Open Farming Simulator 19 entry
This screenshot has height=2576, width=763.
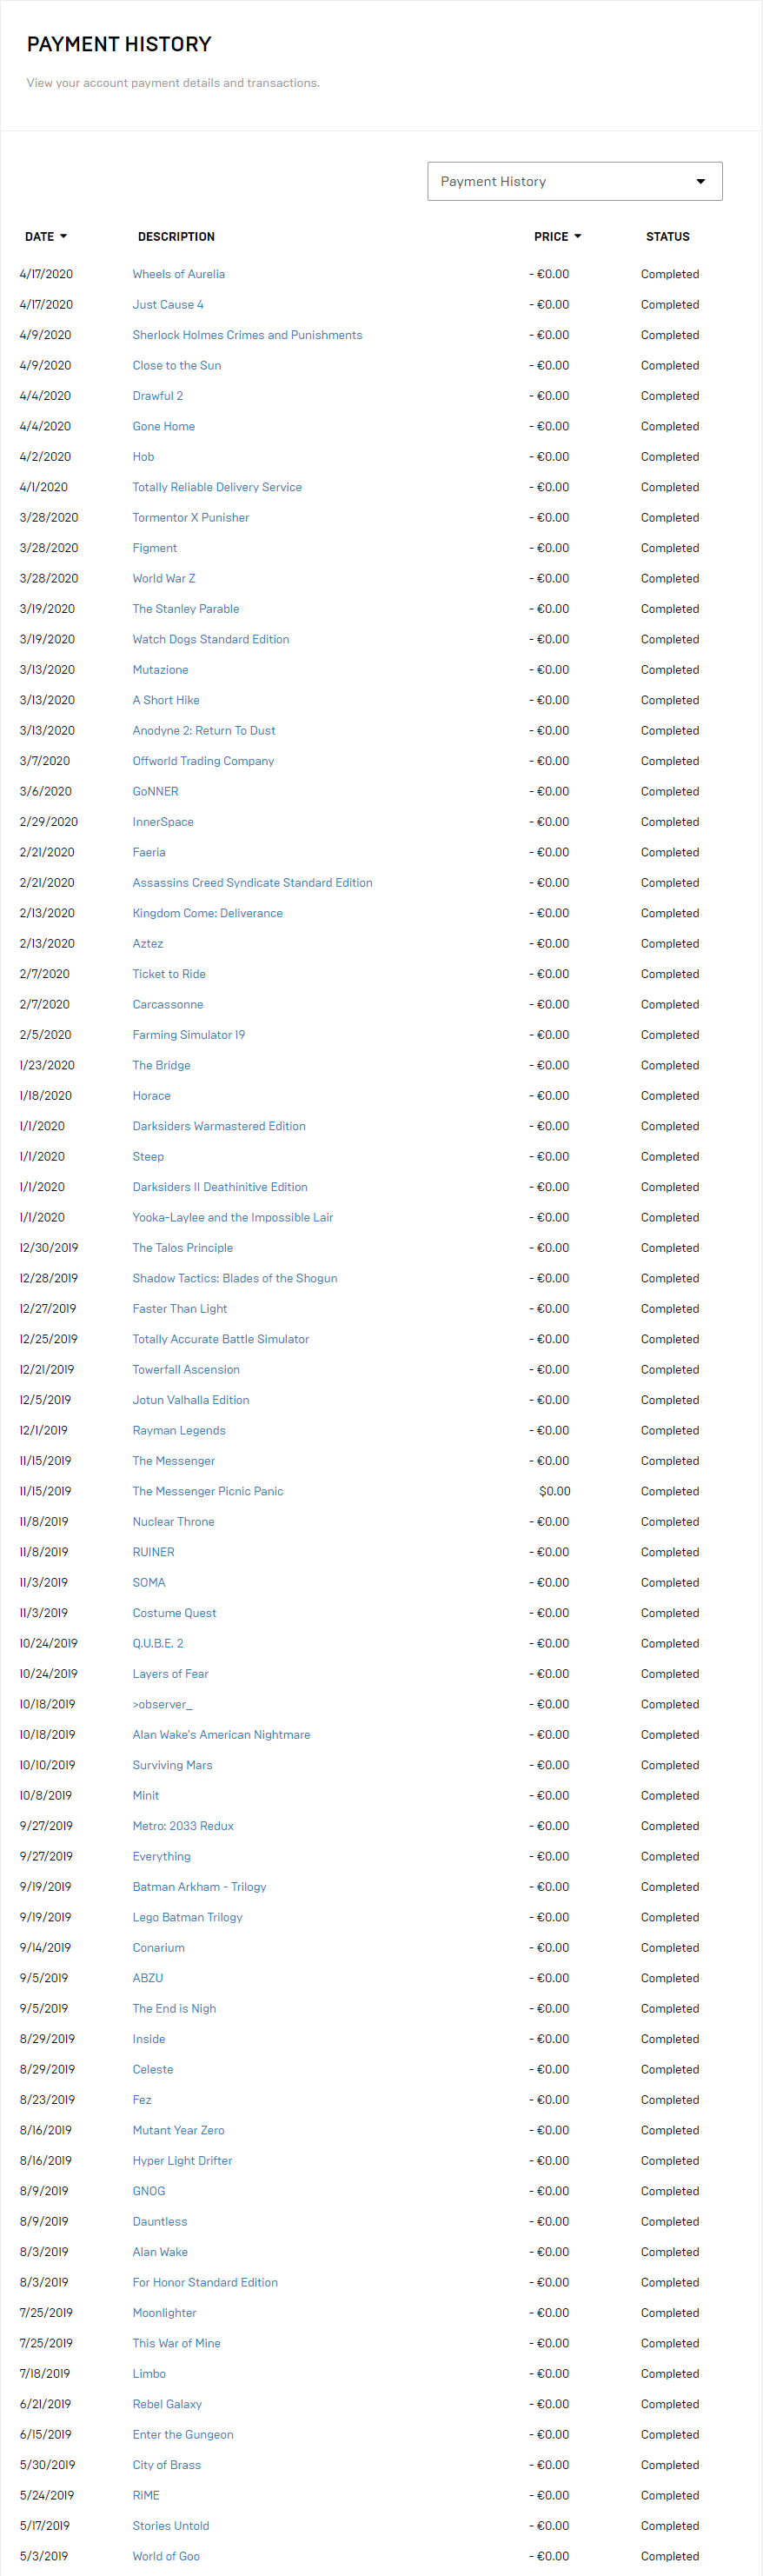point(188,1035)
